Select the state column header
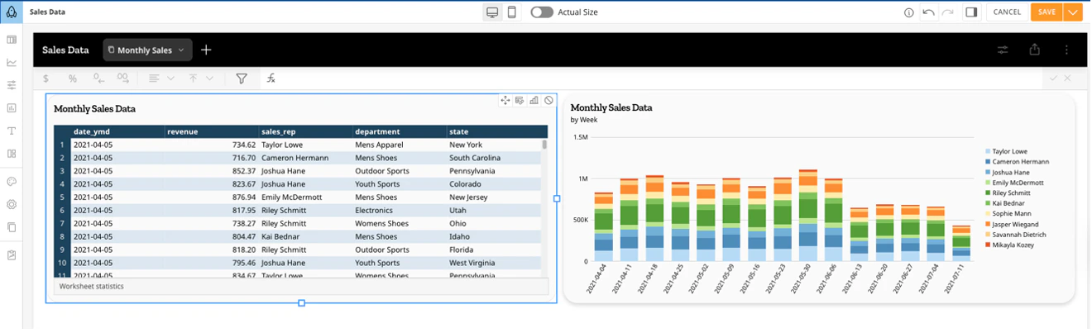Image resolution: width=1092 pixels, height=333 pixels. 496,131
